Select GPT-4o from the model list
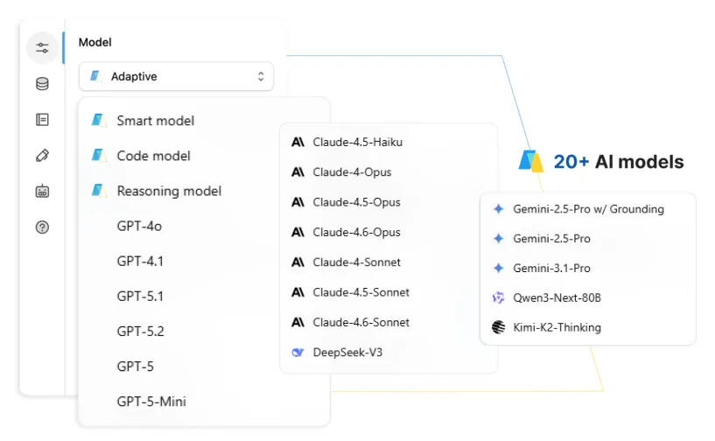The image size is (715, 441). (139, 226)
